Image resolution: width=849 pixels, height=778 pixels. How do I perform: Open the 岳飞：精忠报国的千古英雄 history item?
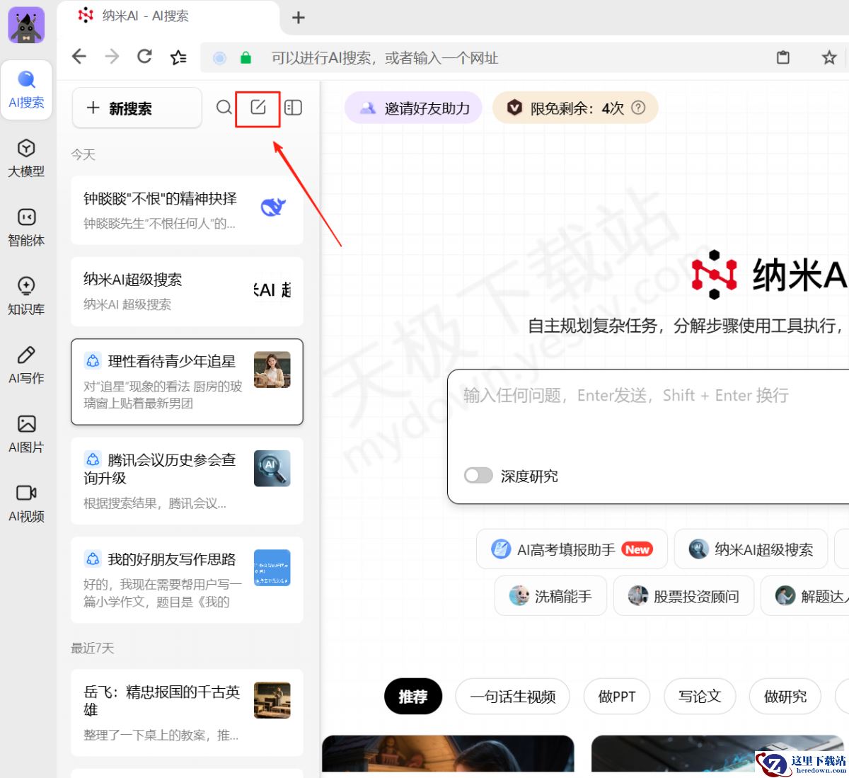pos(187,712)
